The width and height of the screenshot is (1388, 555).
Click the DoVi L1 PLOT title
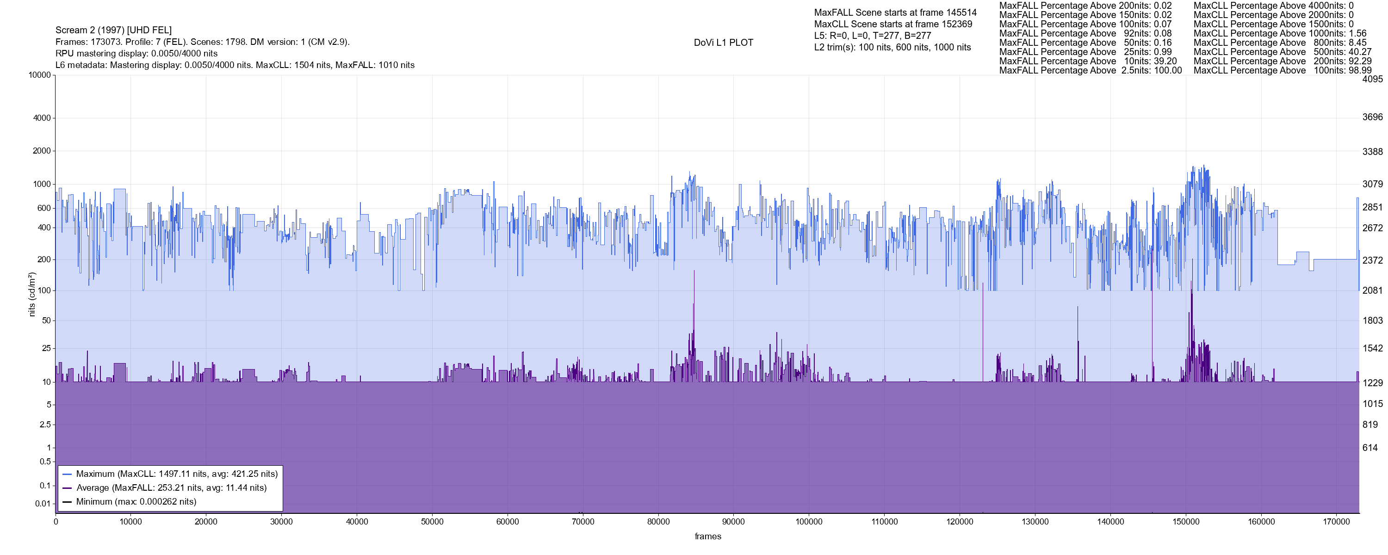[723, 43]
